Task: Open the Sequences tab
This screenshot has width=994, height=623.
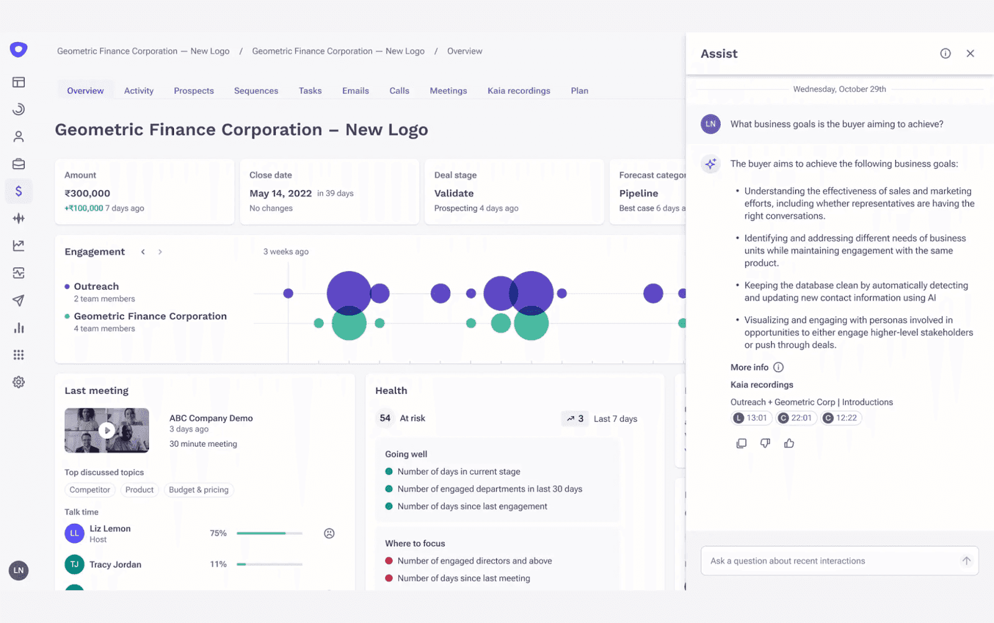Action: [256, 91]
